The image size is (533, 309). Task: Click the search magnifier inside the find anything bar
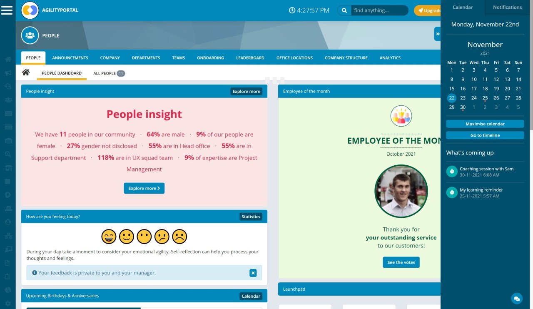point(344,10)
